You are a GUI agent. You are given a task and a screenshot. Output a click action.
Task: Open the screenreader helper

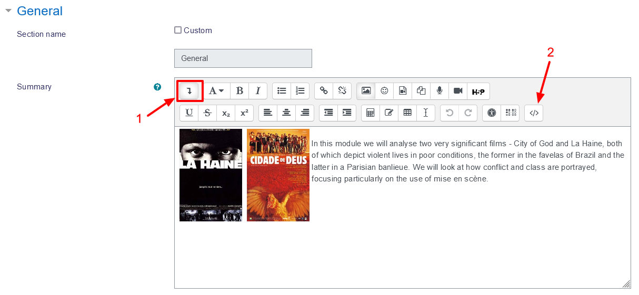tap(510, 113)
